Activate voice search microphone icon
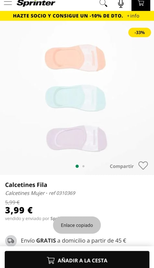This screenshot has height=268, width=154. [x=121, y=4]
